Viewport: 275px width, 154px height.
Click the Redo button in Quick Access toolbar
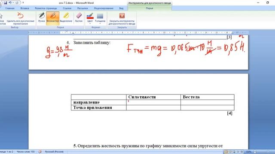pyautogui.click(x=17, y=3)
